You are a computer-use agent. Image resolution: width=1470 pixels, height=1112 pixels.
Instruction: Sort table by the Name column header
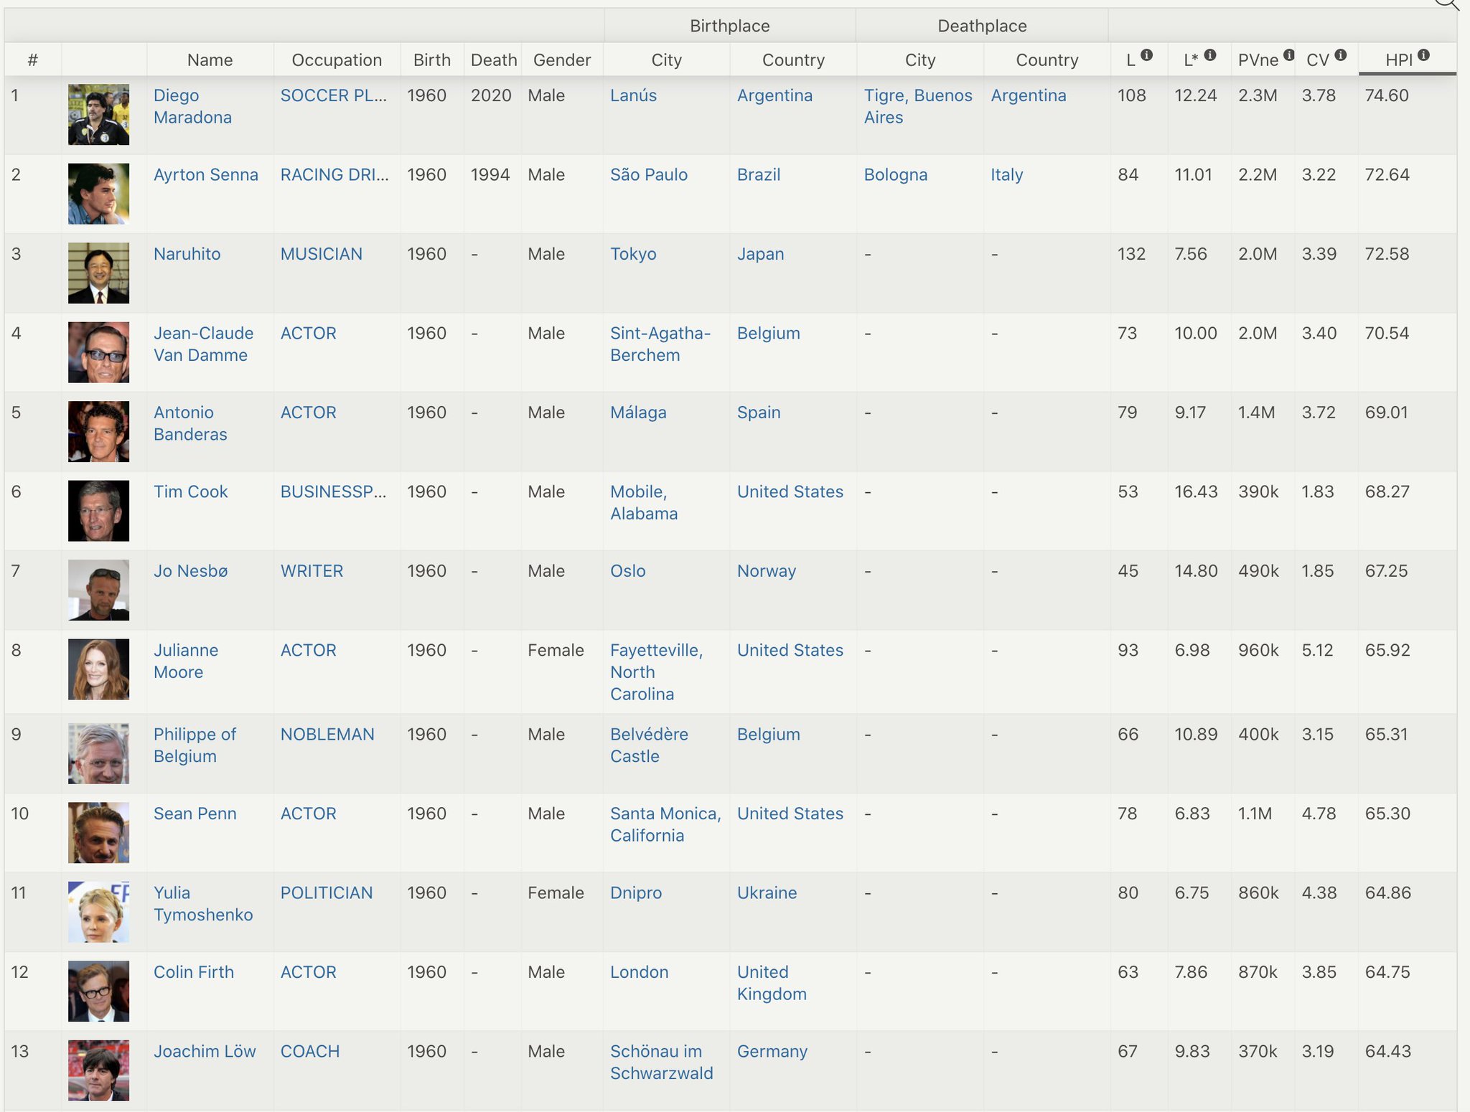pyautogui.click(x=210, y=60)
